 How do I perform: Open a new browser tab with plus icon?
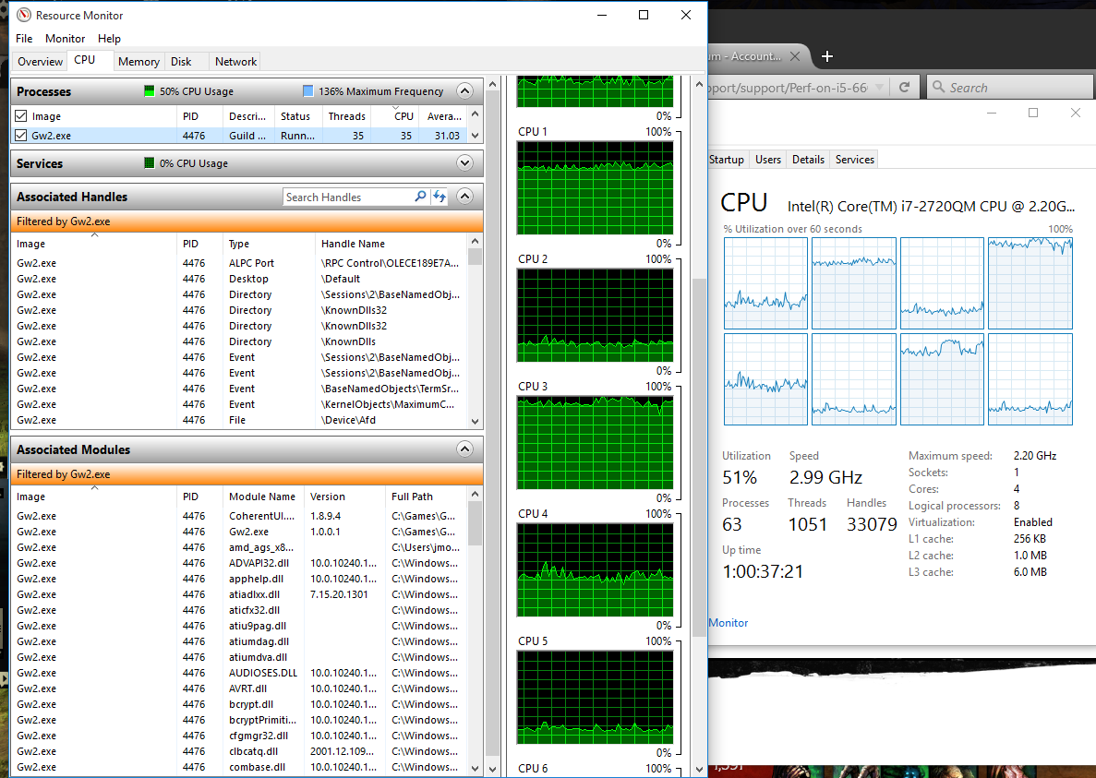(827, 56)
